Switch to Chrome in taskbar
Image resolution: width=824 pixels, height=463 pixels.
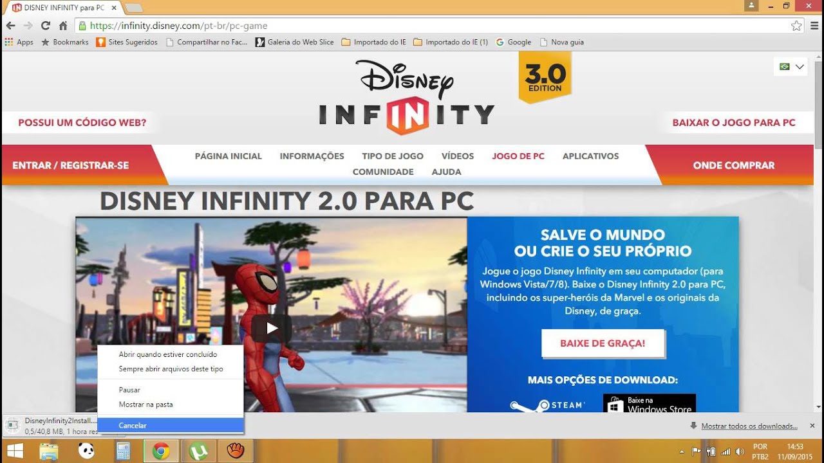[160, 451]
